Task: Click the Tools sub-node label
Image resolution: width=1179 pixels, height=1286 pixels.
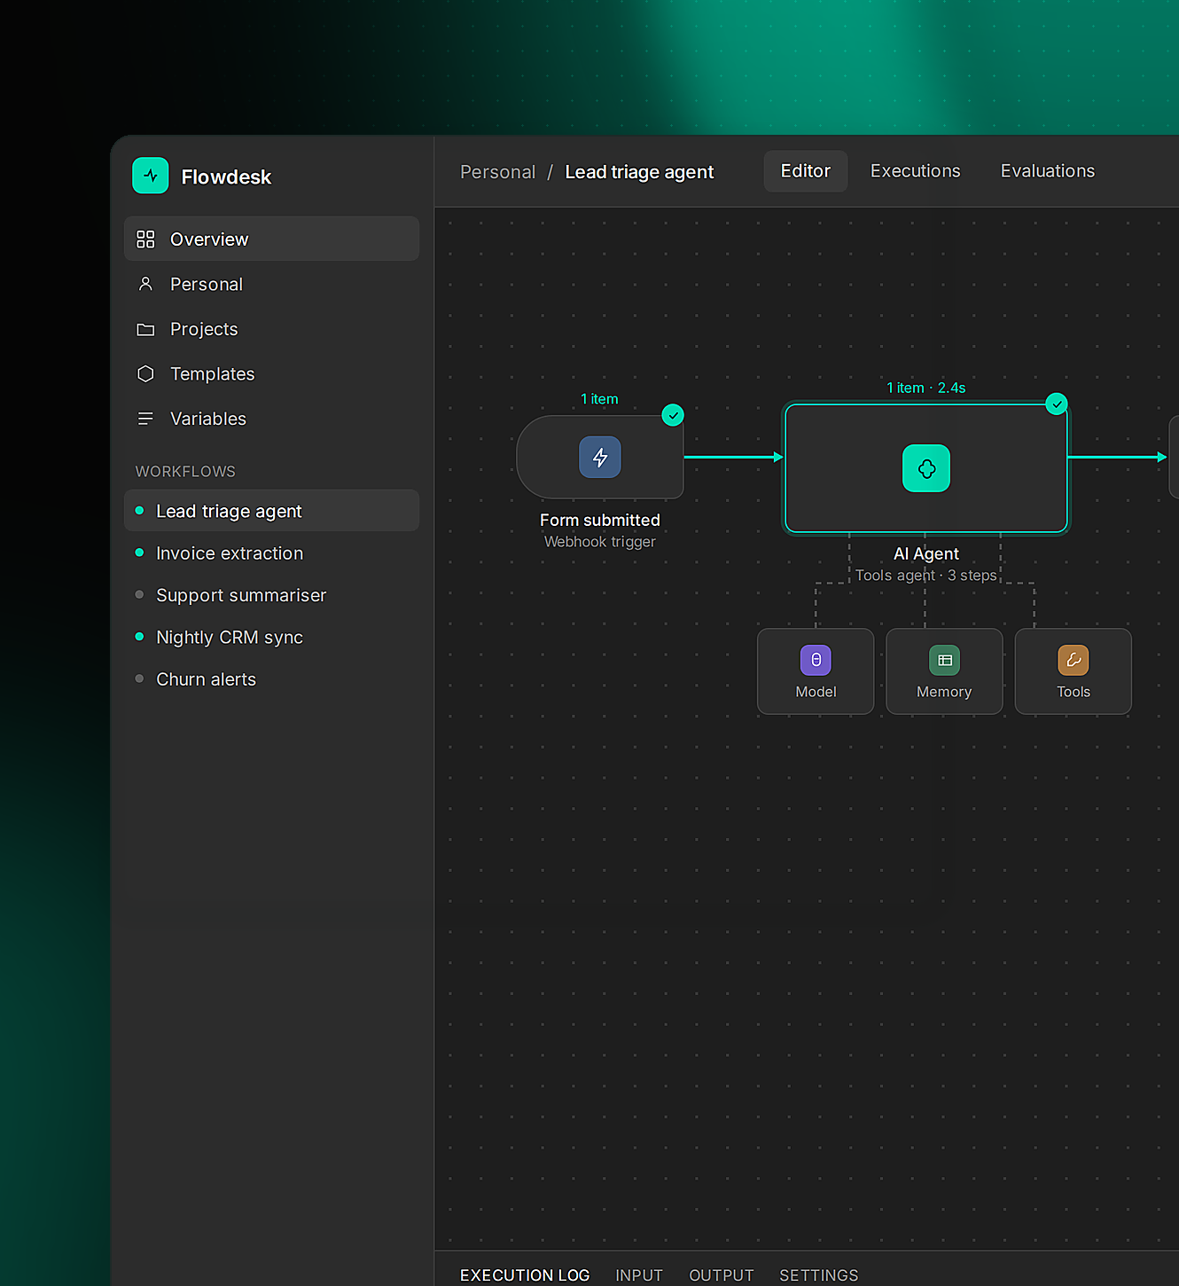Action: click(x=1074, y=692)
